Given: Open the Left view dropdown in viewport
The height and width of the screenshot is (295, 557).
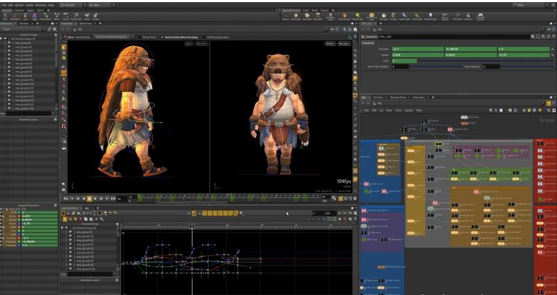Looking at the screenshot, I should [x=189, y=44].
